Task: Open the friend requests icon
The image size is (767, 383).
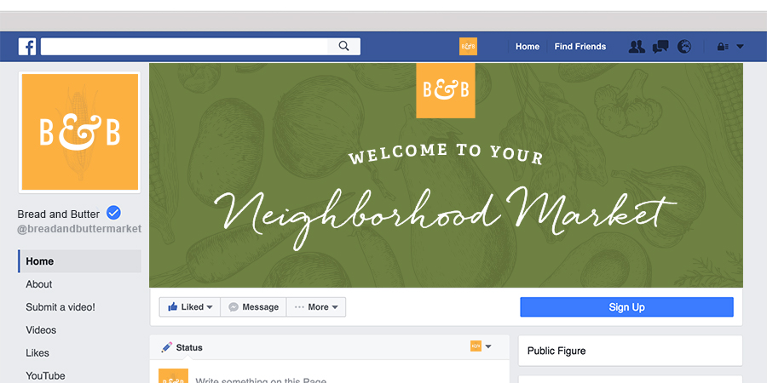Action: [637, 47]
